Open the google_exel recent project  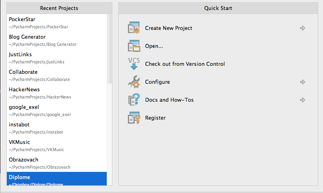57,110
